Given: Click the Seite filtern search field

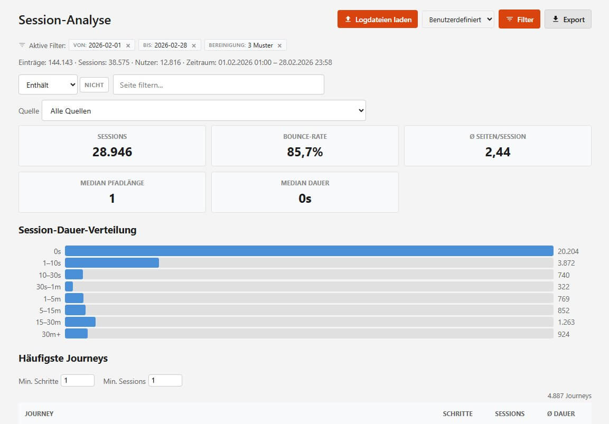Looking at the screenshot, I should point(218,84).
